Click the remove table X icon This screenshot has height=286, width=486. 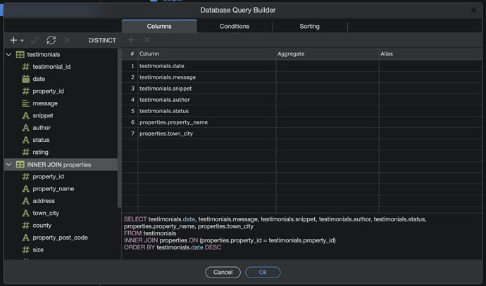coord(67,40)
